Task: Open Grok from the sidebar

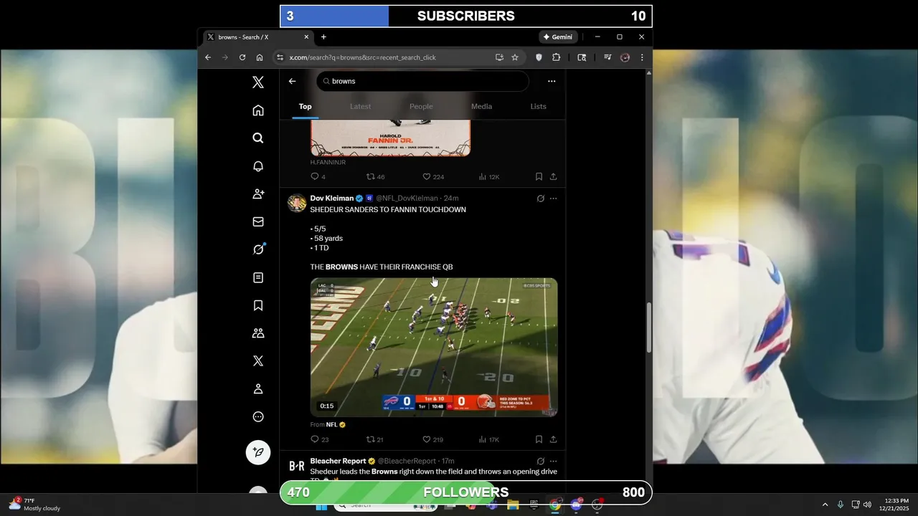Action: click(x=258, y=249)
